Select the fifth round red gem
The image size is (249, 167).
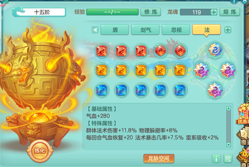180,51
